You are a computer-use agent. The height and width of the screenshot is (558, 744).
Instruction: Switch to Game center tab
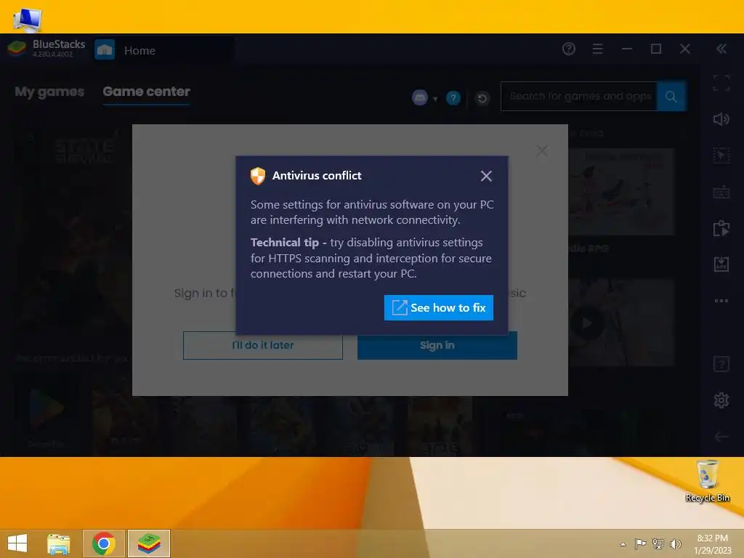click(x=146, y=92)
